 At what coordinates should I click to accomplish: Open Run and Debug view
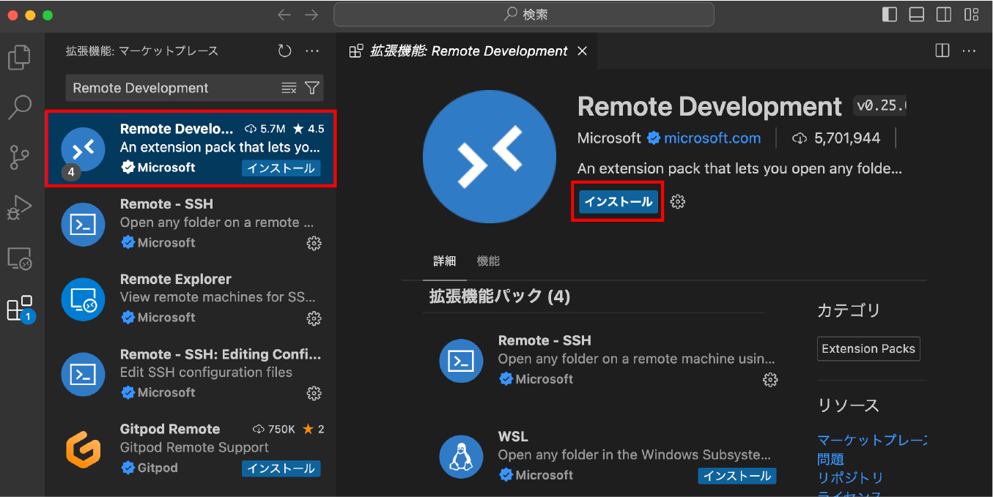click(21, 208)
